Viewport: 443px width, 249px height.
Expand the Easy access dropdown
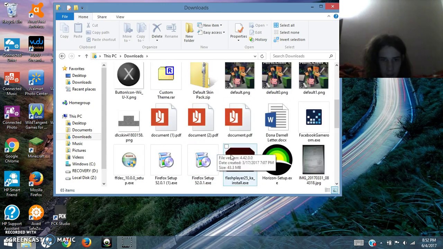coord(211,33)
